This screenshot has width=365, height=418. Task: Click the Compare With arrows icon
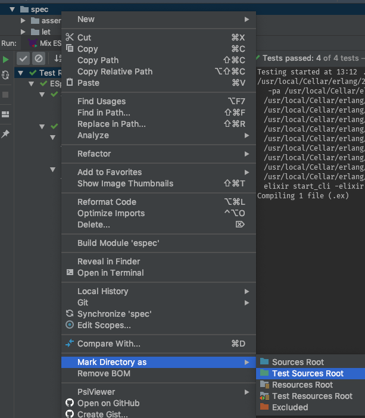point(70,343)
